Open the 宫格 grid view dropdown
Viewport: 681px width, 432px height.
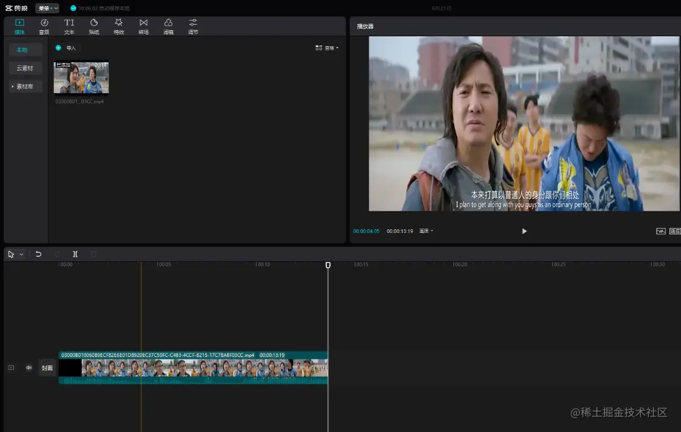click(327, 48)
